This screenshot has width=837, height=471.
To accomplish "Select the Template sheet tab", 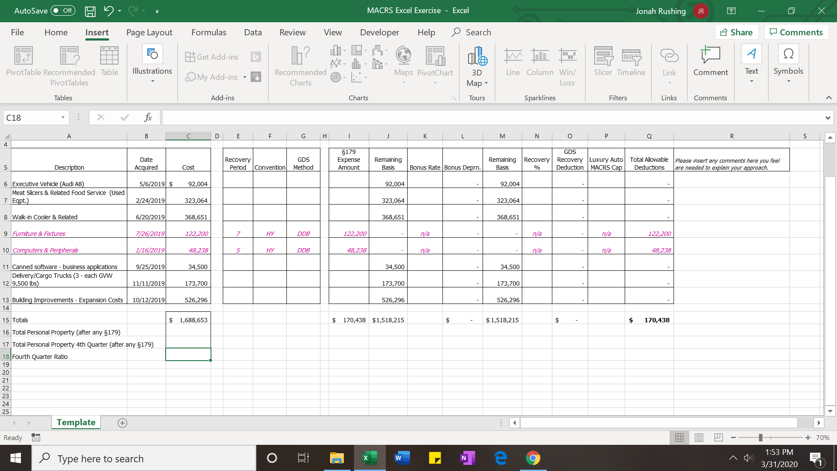I will tap(75, 422).
